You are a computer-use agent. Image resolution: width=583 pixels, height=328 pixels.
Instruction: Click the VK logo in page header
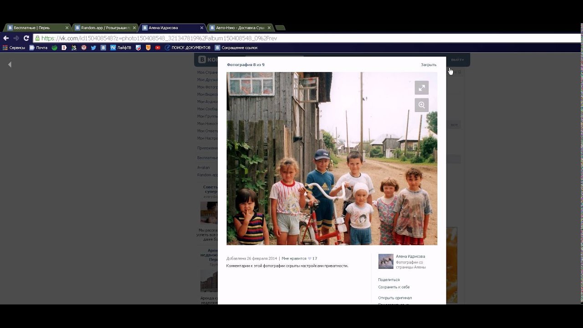click(207, 60)
